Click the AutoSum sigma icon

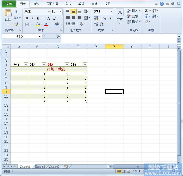[x=146, y=11]
